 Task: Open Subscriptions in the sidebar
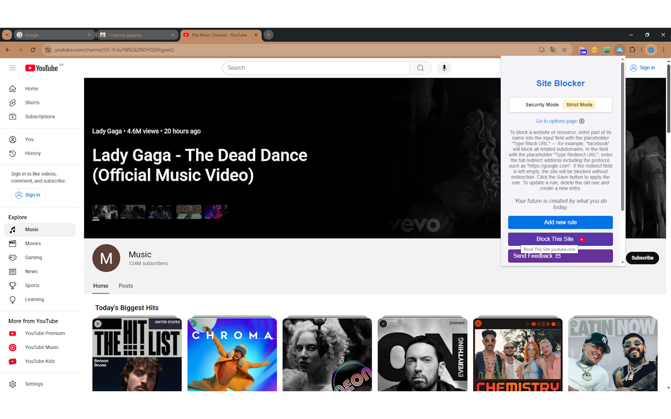point(40,117)
